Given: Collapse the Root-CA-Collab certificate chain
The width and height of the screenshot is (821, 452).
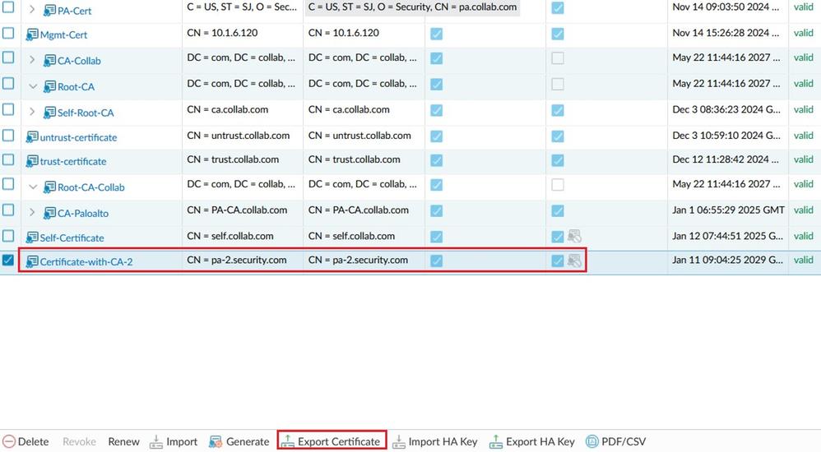Looking at the screenshot, I should click(32, 187).
